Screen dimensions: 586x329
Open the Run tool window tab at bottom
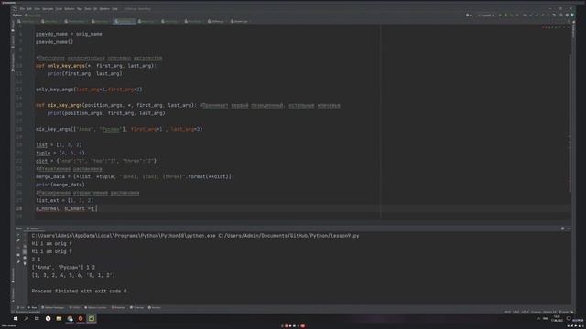pos(33,307)
